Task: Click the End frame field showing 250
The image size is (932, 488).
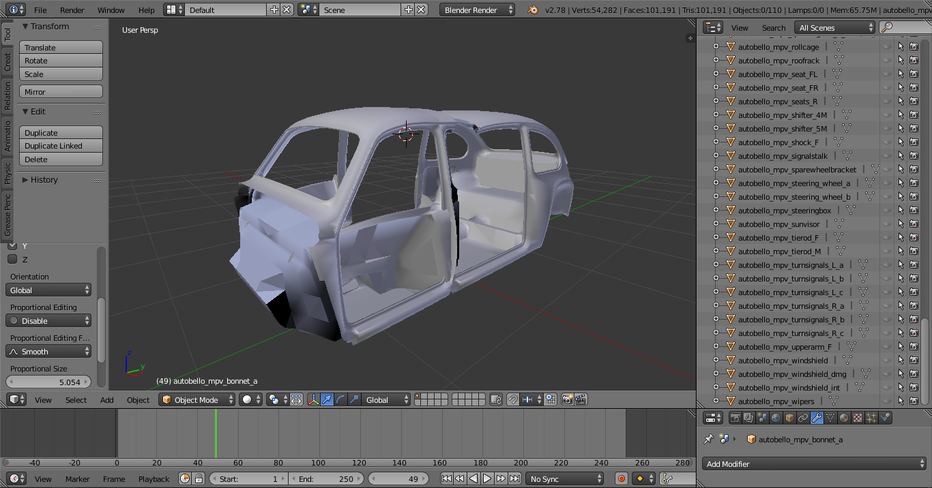Action: pos(327,479)
